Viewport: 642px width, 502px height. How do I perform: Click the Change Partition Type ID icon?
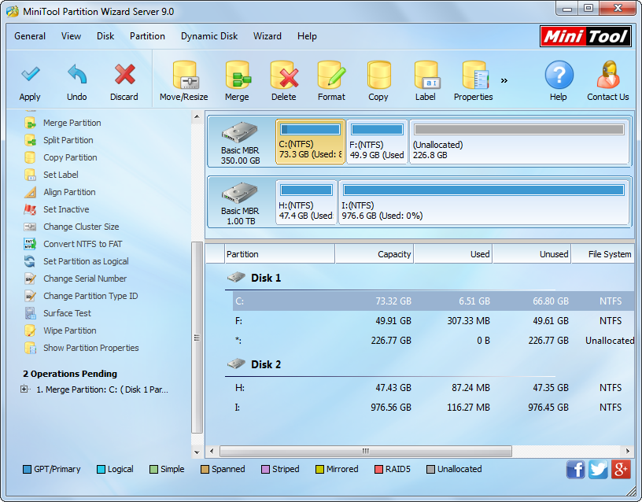coord(30,296)
